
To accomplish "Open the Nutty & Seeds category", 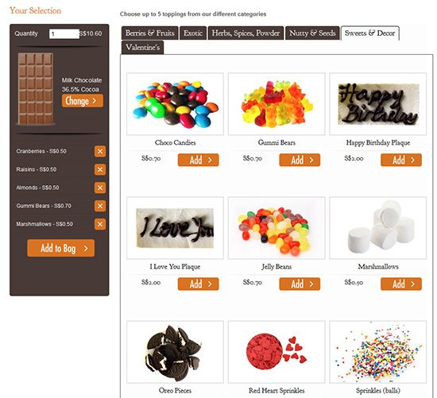I will [312, 33].
